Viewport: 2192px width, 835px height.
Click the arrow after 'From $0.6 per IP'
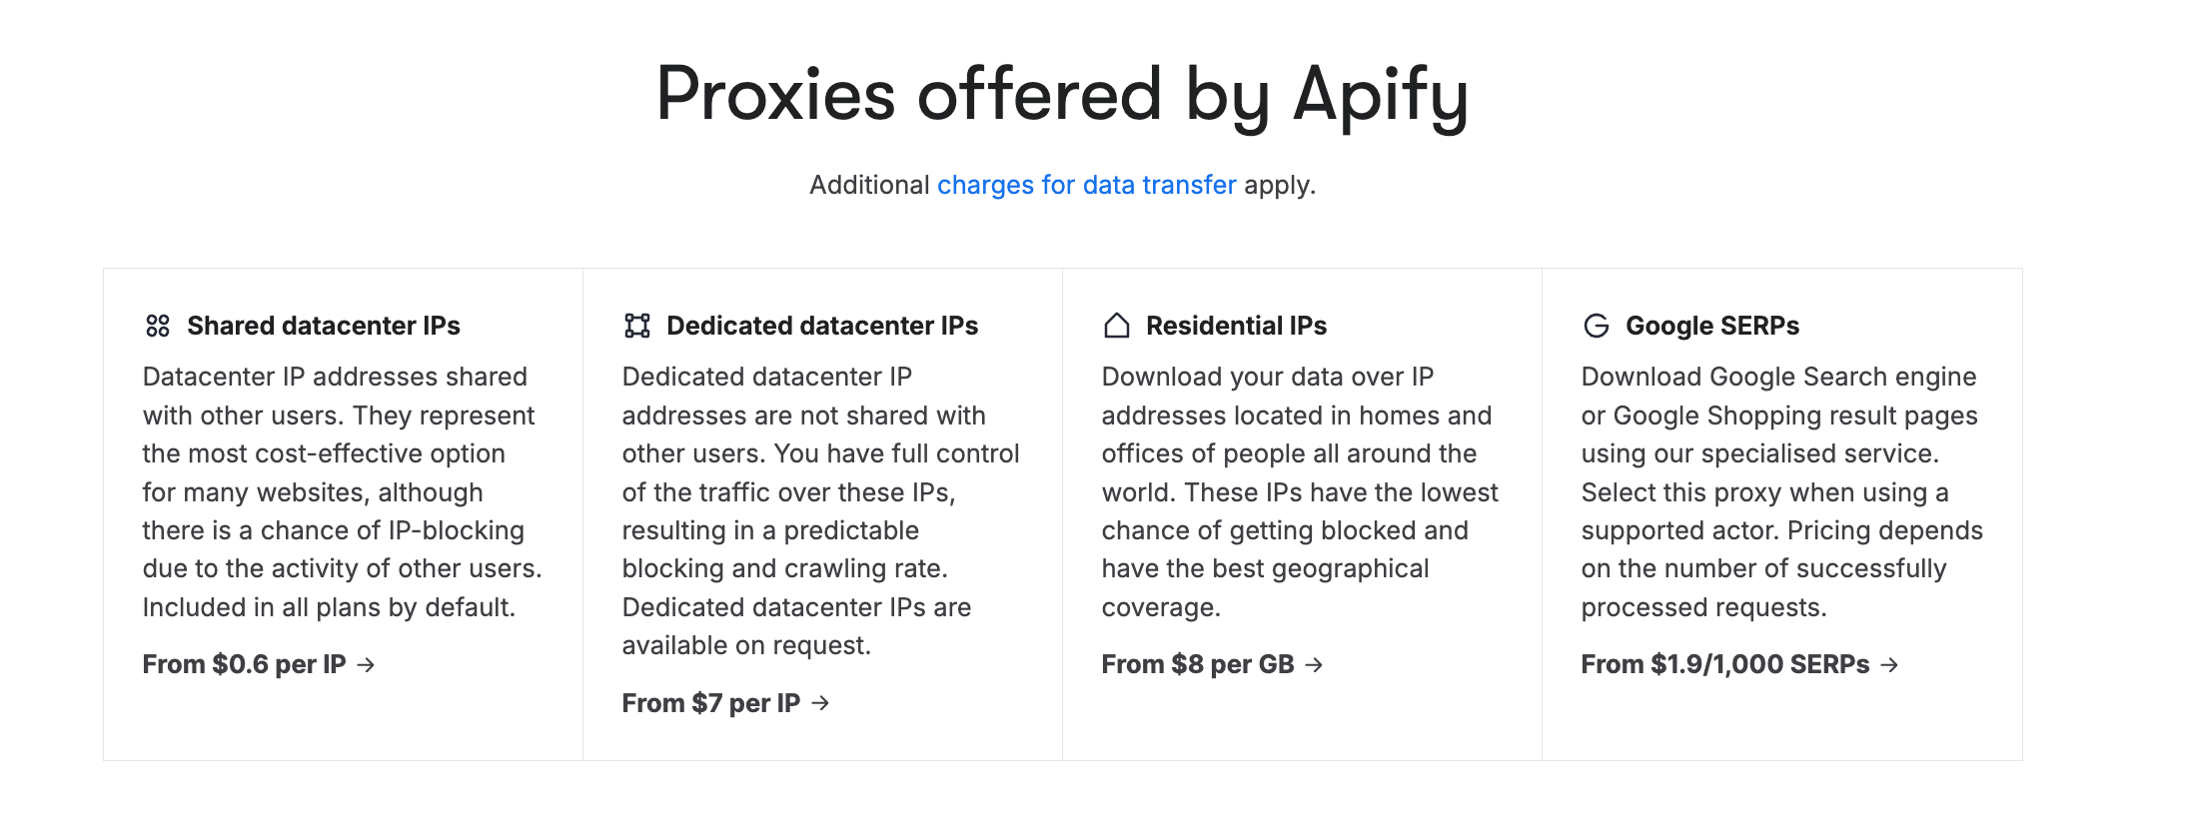(x=369, y=664)
